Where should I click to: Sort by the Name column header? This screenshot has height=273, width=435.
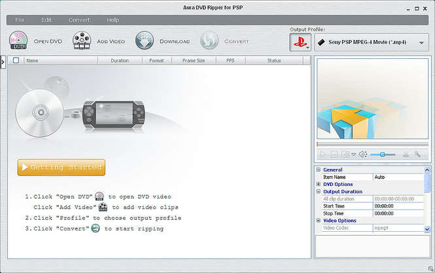tap(61, 60)
